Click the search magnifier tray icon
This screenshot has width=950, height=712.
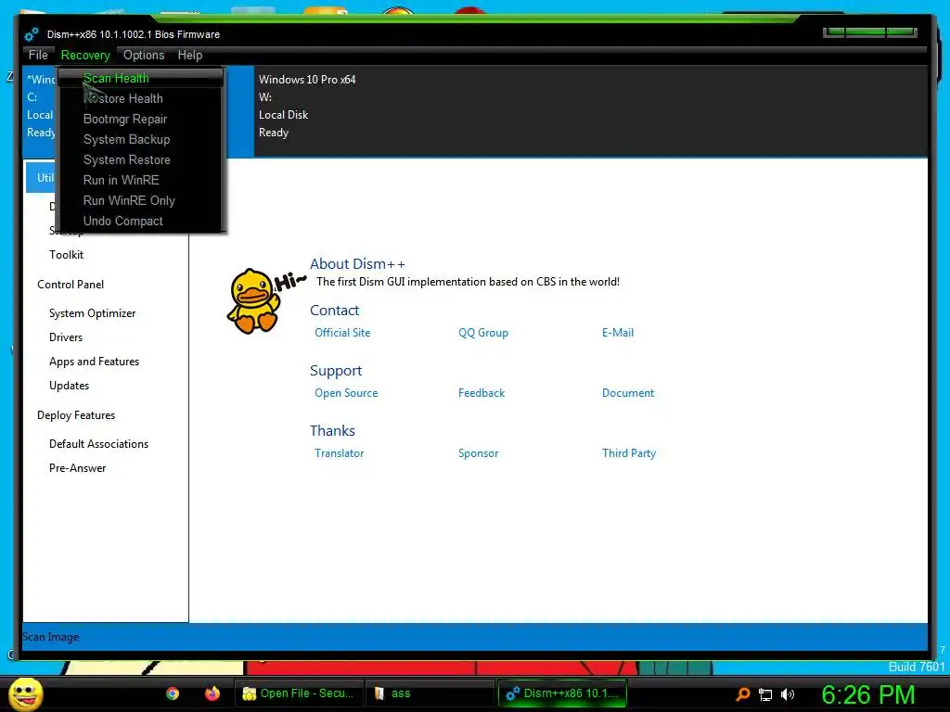click(742, 694)
